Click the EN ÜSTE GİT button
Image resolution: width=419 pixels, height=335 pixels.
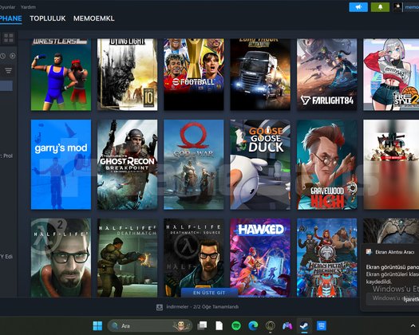point(209,293)
